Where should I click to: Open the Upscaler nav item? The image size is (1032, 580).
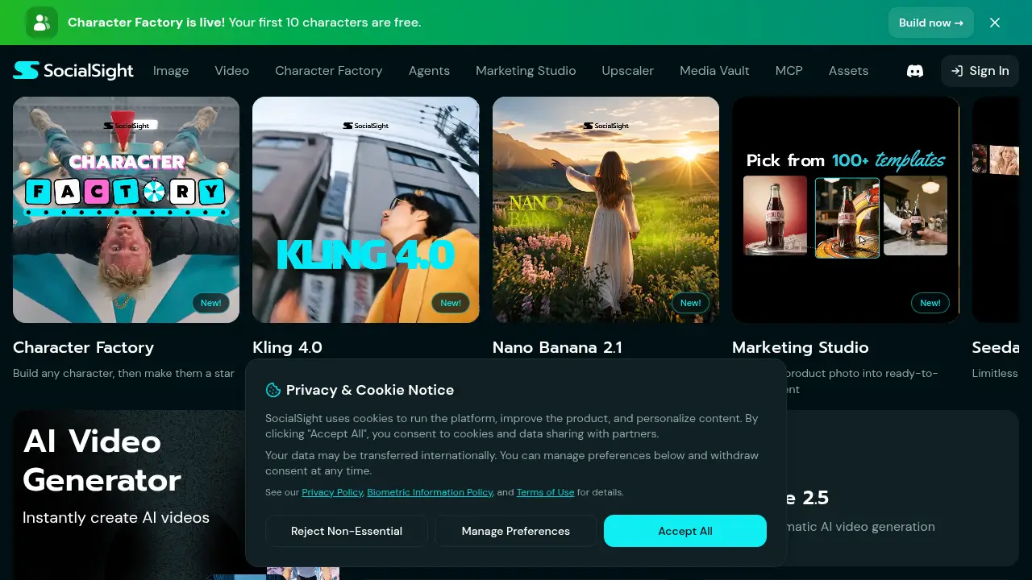point(627,71)
